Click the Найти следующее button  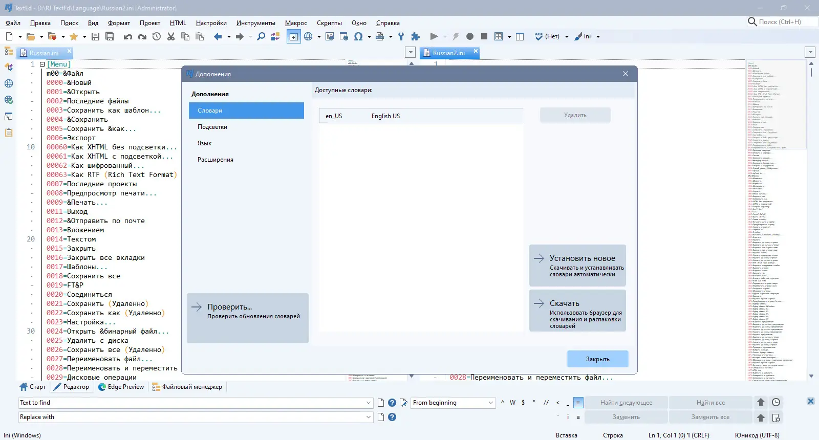(x=626, y=403)
